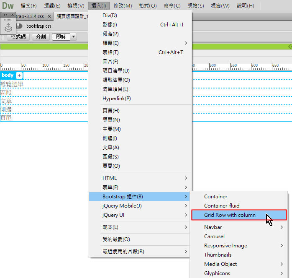Choose 影像(I) menu item

140,25
